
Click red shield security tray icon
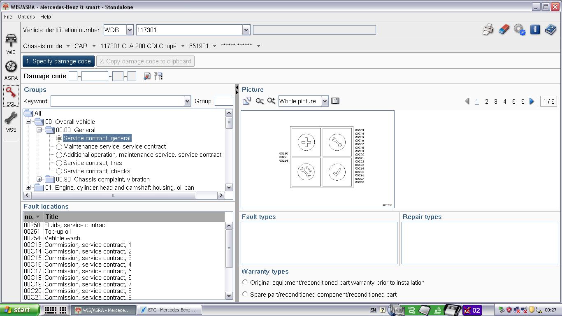[509, 310]
